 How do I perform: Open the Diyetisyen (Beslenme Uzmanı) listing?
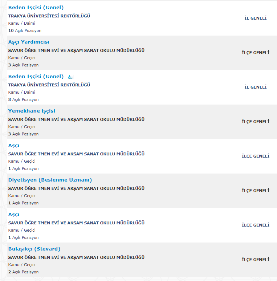tap(50, 180)
